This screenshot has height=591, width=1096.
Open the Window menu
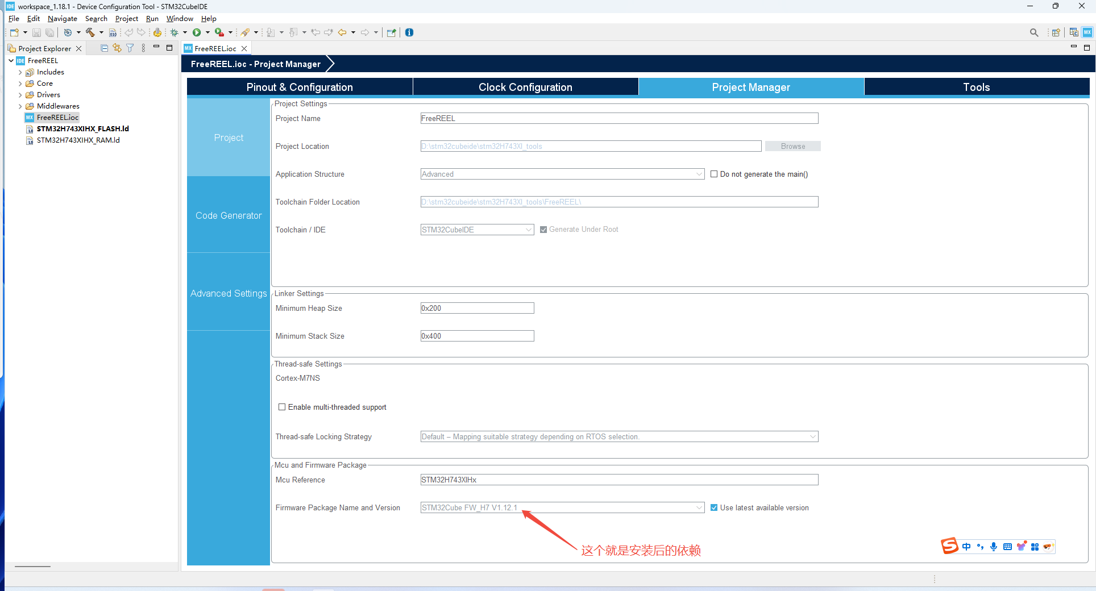point(180,19)
